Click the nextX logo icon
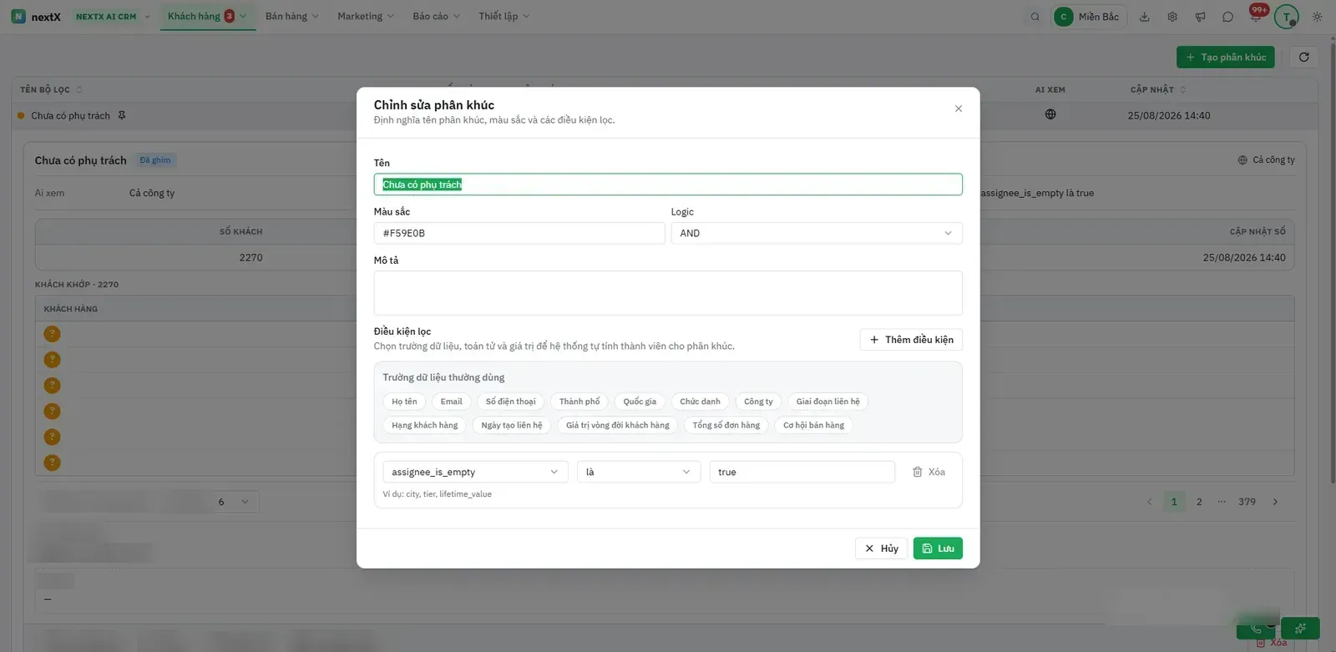Screen dimensions: 1336x652 click(x=18, y=17)
